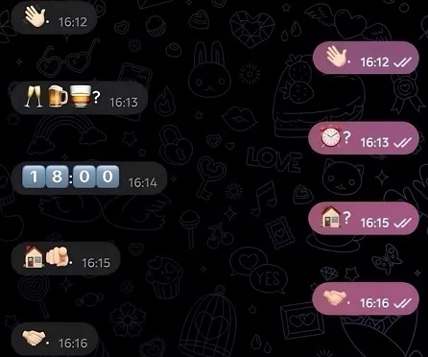Click the 16:15 timestamp in the gray house message

click(x=96, y=263)
